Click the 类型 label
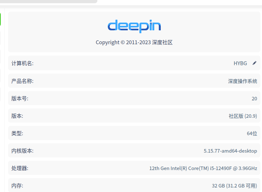This screenshot has height=192, width=262. (x=17, y=134)
